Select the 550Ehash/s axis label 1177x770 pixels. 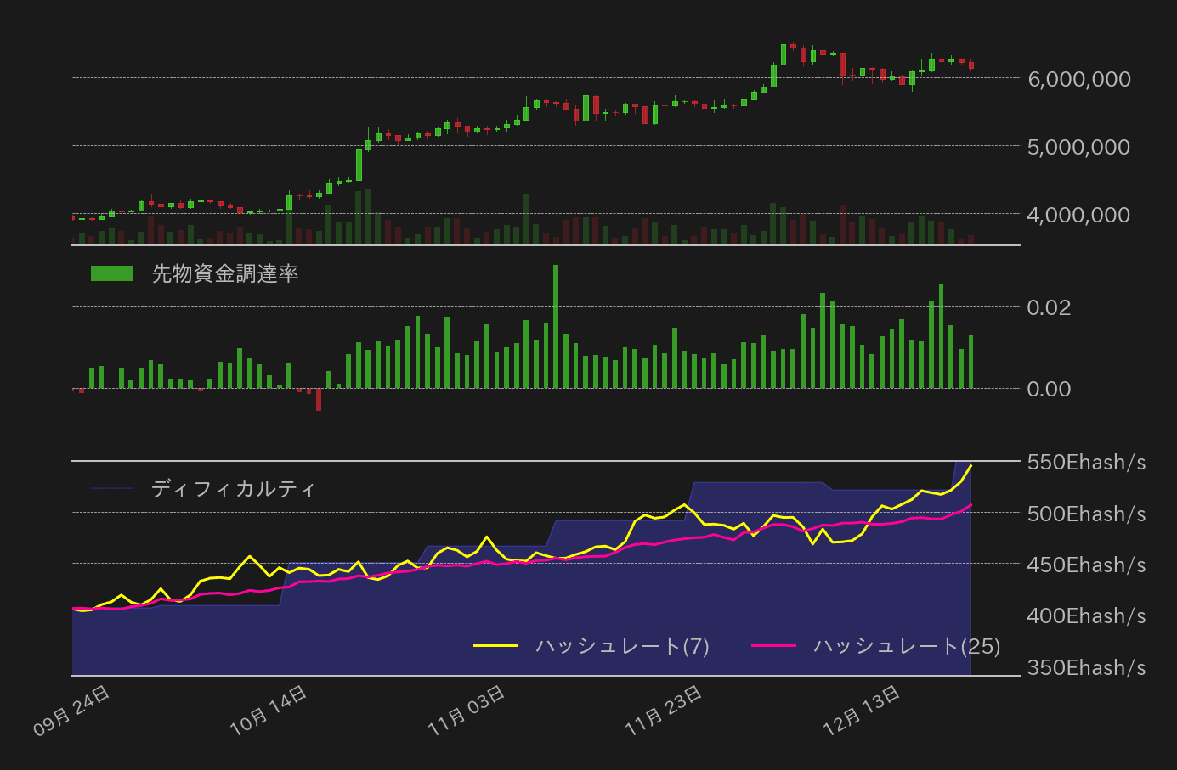pyautogui.click(x=1086, y=463)
